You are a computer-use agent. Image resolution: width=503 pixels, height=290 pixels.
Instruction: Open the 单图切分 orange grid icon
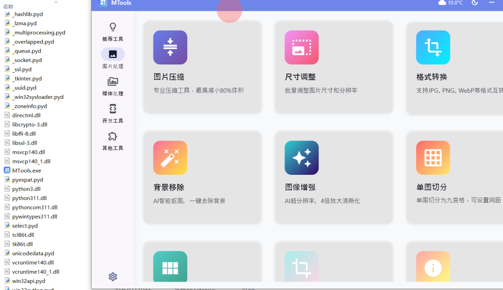pyautogui.click(x=433, y=158)
